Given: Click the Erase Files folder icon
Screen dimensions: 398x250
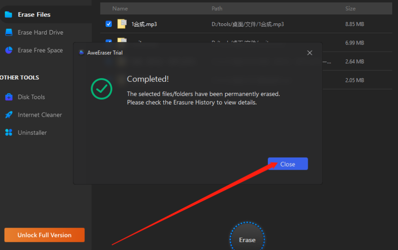Looking at the screenshot, I should coord(9,15).
